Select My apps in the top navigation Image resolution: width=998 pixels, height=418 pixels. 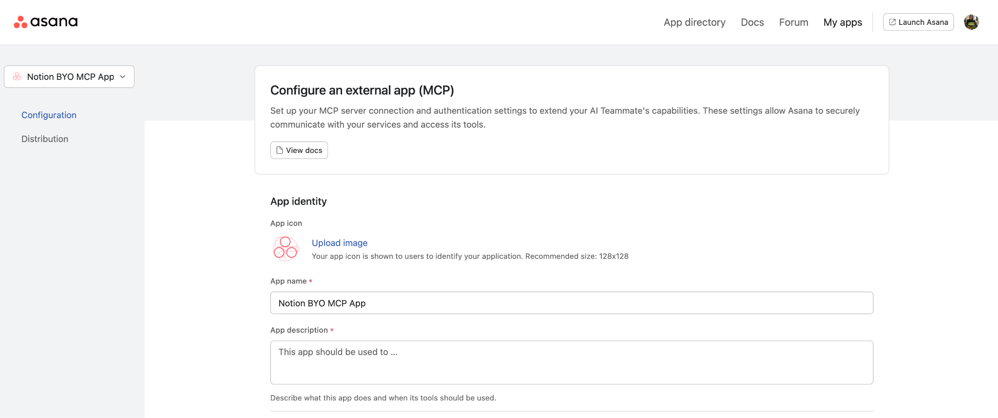843,22
